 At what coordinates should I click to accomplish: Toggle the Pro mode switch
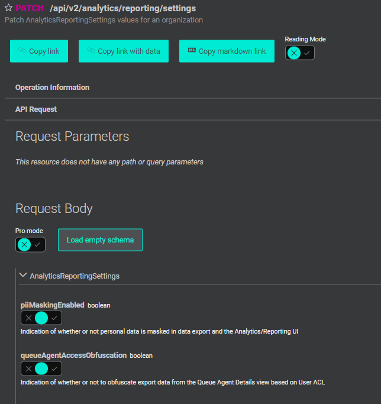pos(30,245)
